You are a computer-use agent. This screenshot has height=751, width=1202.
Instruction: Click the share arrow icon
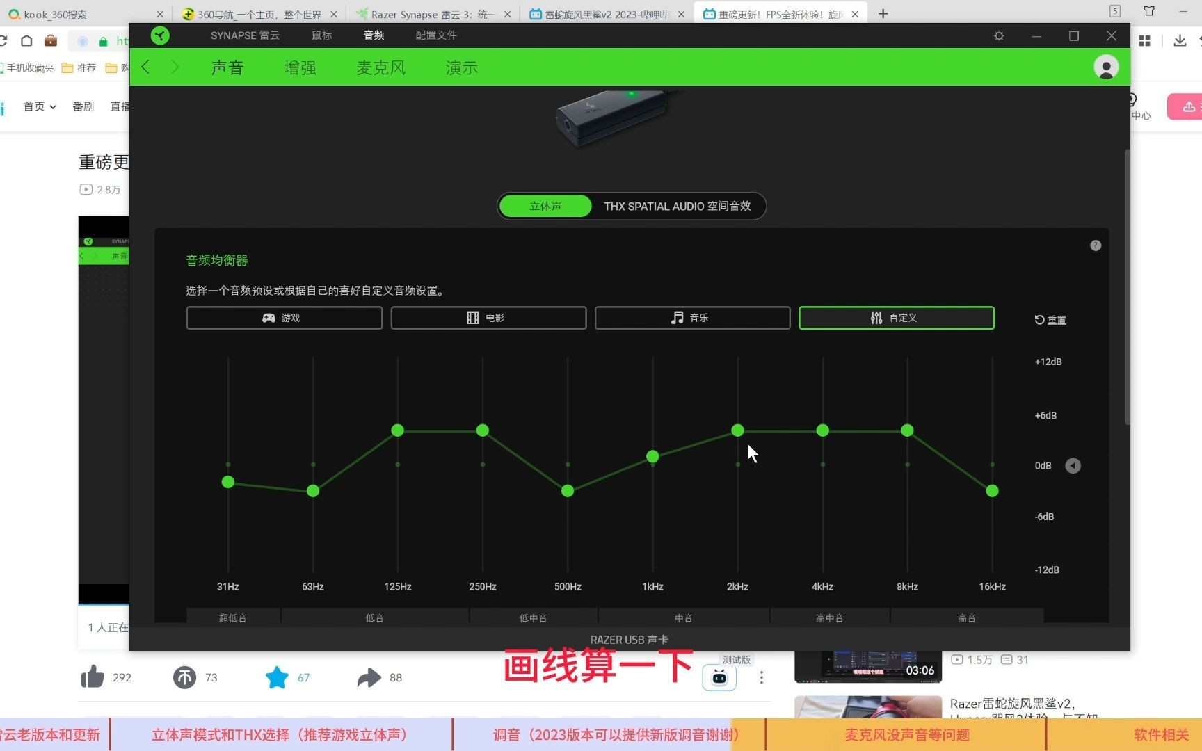pyautogui.click(x=369, y=677)
